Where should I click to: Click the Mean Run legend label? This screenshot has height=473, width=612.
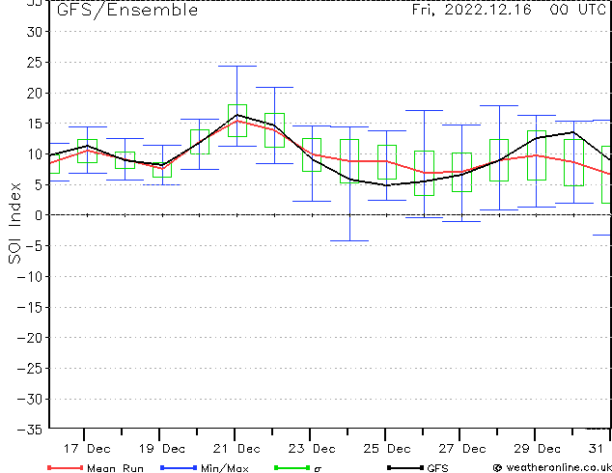[116, 468]
